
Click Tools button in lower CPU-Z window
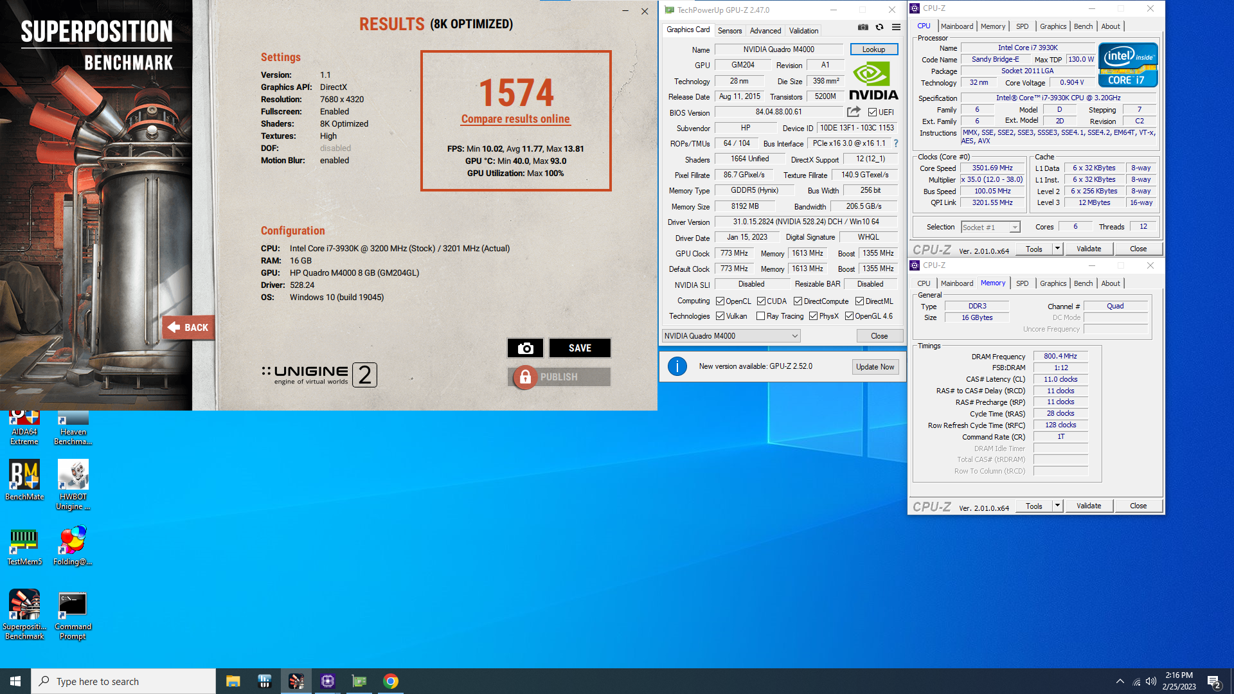(x=1034, y=506)
